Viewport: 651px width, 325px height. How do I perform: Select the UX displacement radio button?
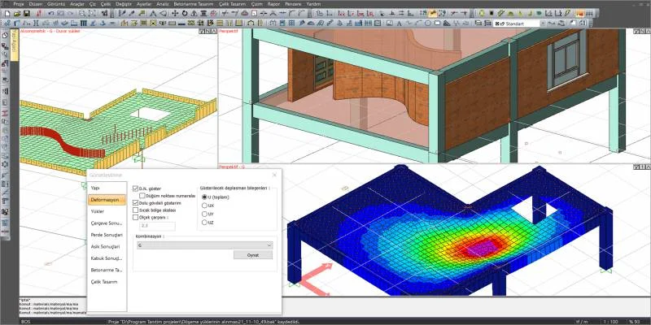pyautogui.click(x=204, y=206)
